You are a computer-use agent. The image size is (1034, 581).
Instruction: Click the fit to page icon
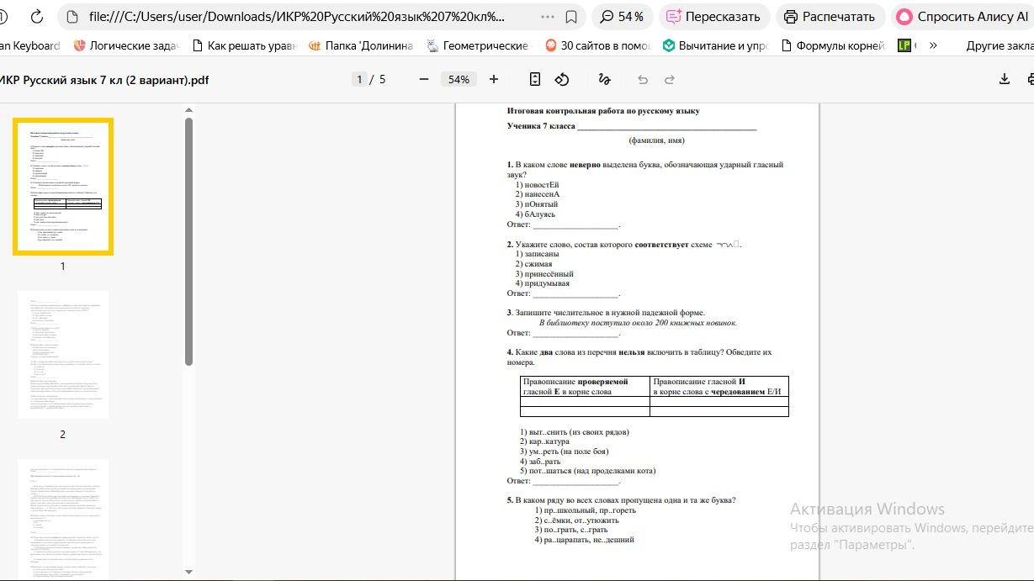[x=535, y=79]
